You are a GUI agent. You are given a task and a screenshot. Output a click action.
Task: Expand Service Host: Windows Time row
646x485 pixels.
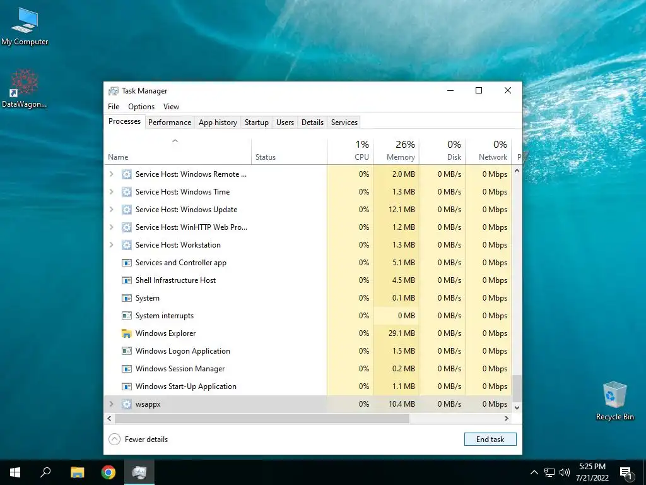[x=111, y=192]
